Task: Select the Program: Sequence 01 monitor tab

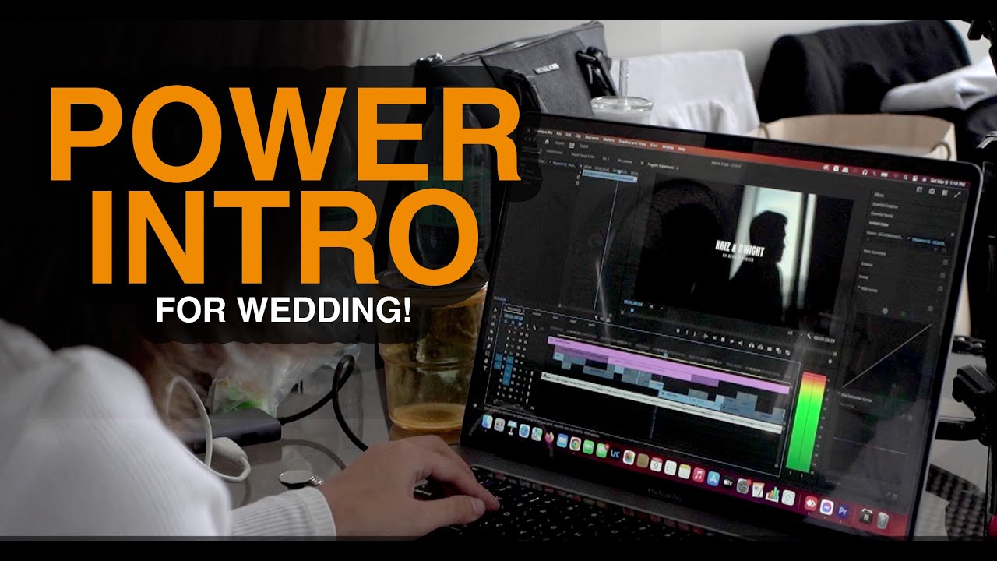Action: 661,167
